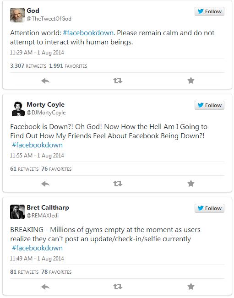This screenshot has height=298, width=234.
Task: Open Morty Coyle's avatar image
Action: (x=17, y=109)
